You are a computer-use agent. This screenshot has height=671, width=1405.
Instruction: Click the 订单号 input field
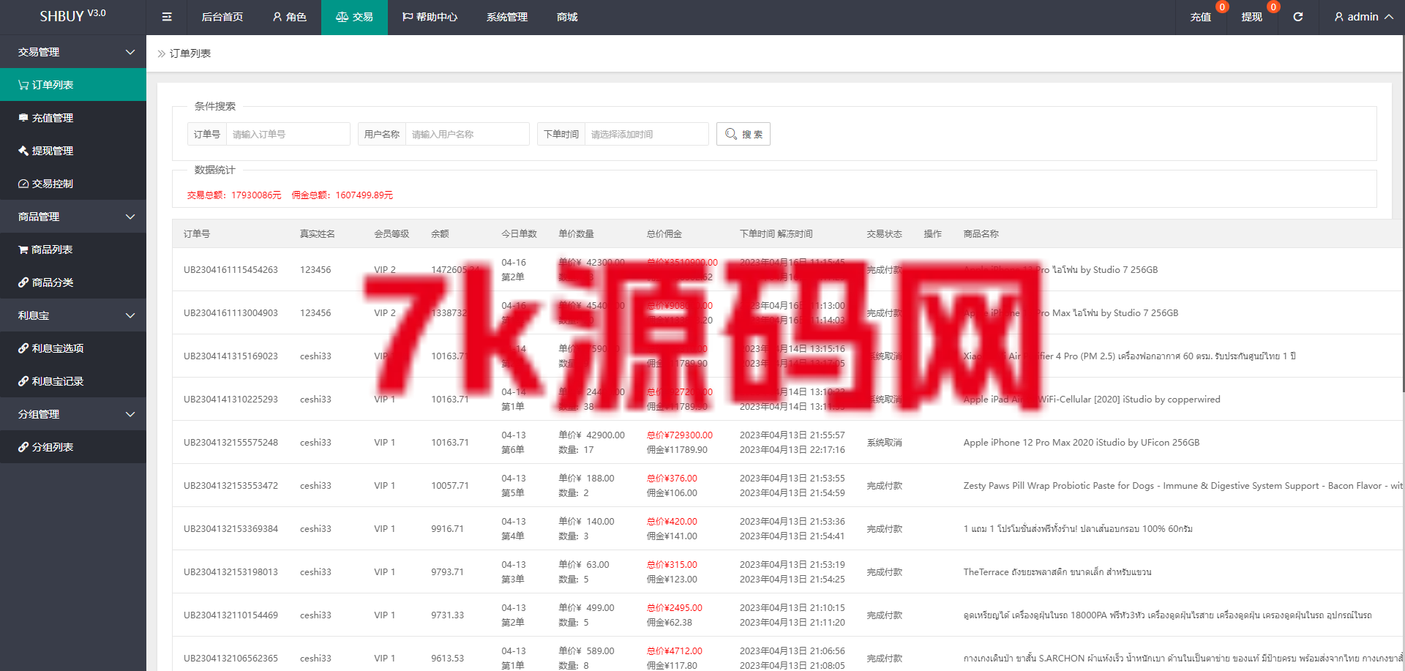coord(288,134)
